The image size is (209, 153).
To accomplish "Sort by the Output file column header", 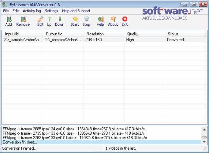I will [63, 34].
